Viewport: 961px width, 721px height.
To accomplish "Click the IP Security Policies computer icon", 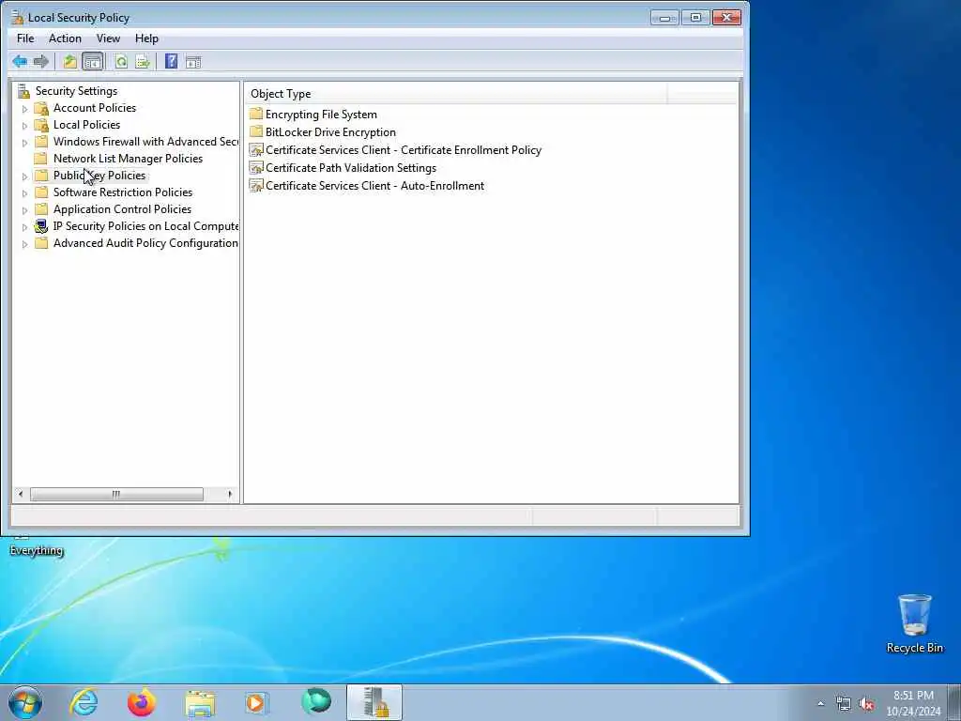I will (41, 226).
